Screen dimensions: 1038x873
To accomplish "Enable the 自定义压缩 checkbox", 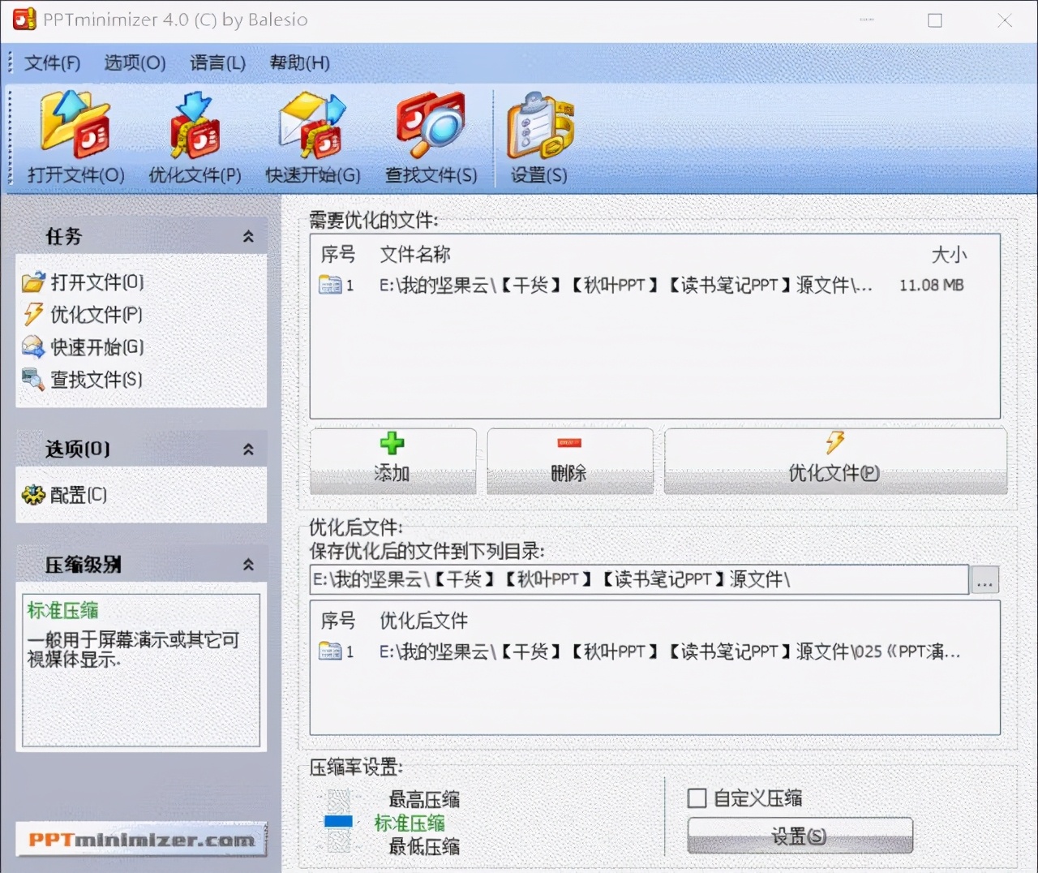I will point(697,798).
